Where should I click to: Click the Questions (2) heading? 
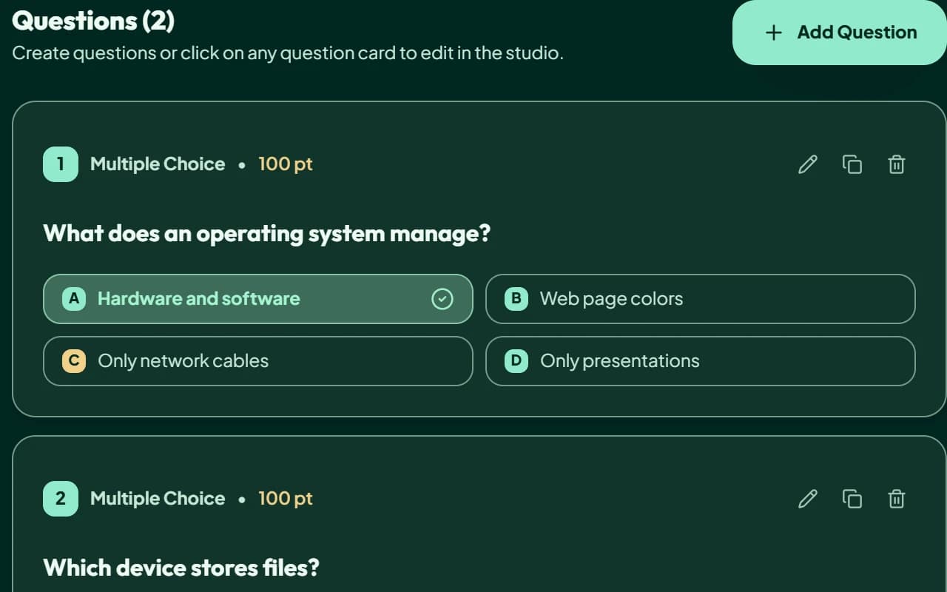pyautogui.click(x=93, y=21)
